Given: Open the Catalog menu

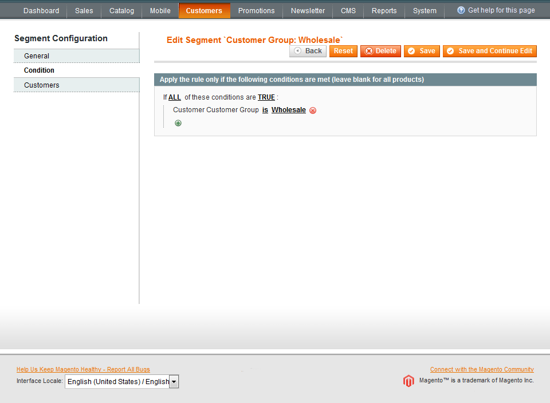Looking at the screenshot, I should (x=121, y=11).
